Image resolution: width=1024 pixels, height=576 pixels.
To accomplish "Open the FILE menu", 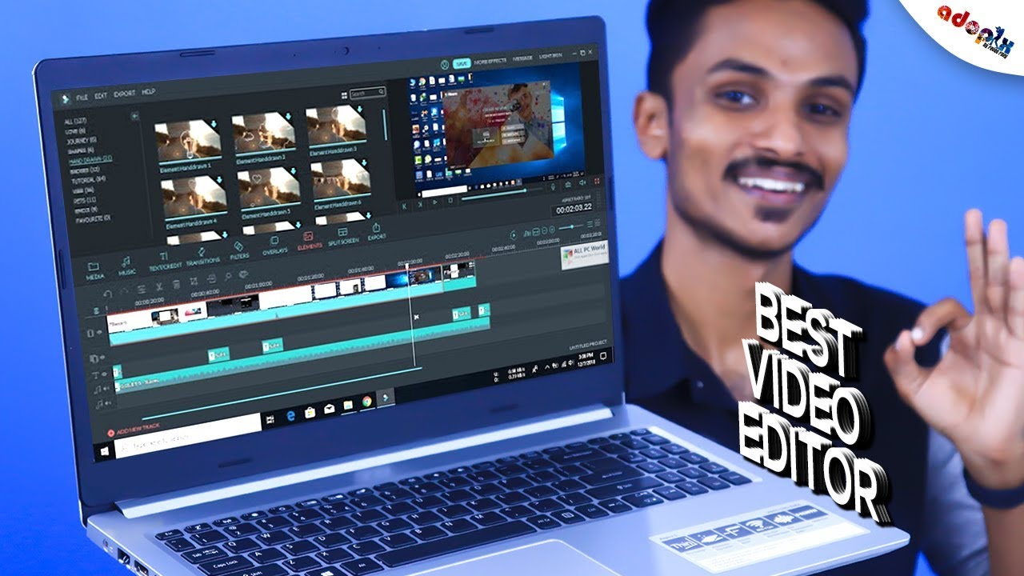I will (82, 97).
